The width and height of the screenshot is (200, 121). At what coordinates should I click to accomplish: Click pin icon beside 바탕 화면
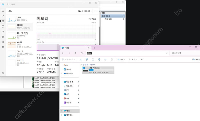click(x=78, y=82)
